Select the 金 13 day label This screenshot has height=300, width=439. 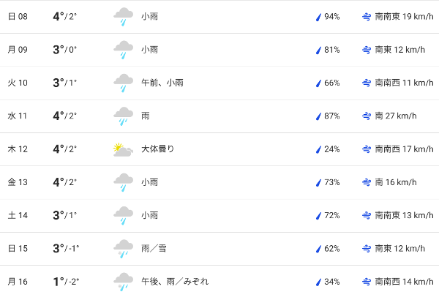(18, 182)
